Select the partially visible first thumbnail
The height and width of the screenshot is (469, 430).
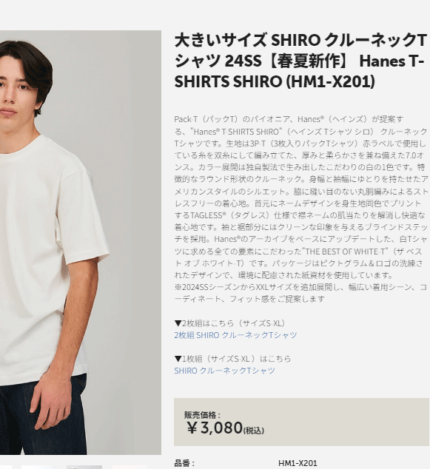[x=5, y=468]
